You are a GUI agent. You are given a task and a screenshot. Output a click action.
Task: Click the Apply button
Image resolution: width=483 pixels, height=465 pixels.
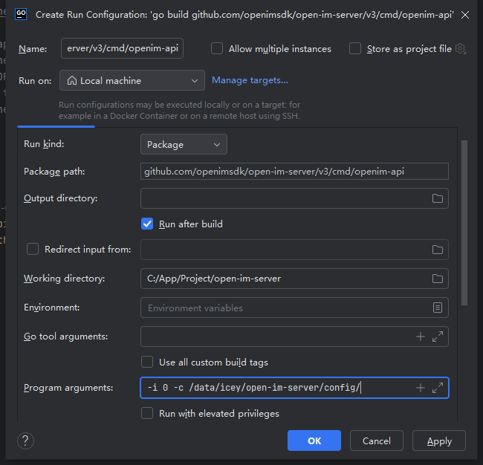[438, 440]
